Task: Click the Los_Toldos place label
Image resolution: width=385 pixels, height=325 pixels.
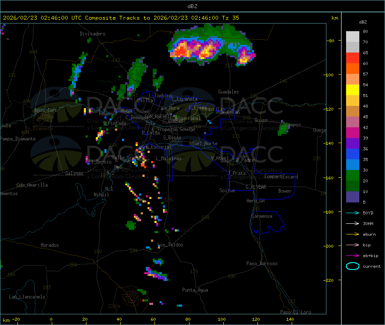Action: tap(170, 245)
